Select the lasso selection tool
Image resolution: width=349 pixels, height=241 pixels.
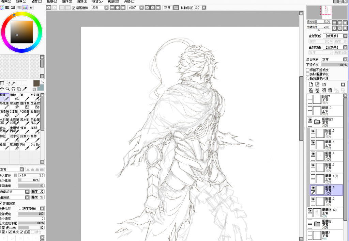8,83
